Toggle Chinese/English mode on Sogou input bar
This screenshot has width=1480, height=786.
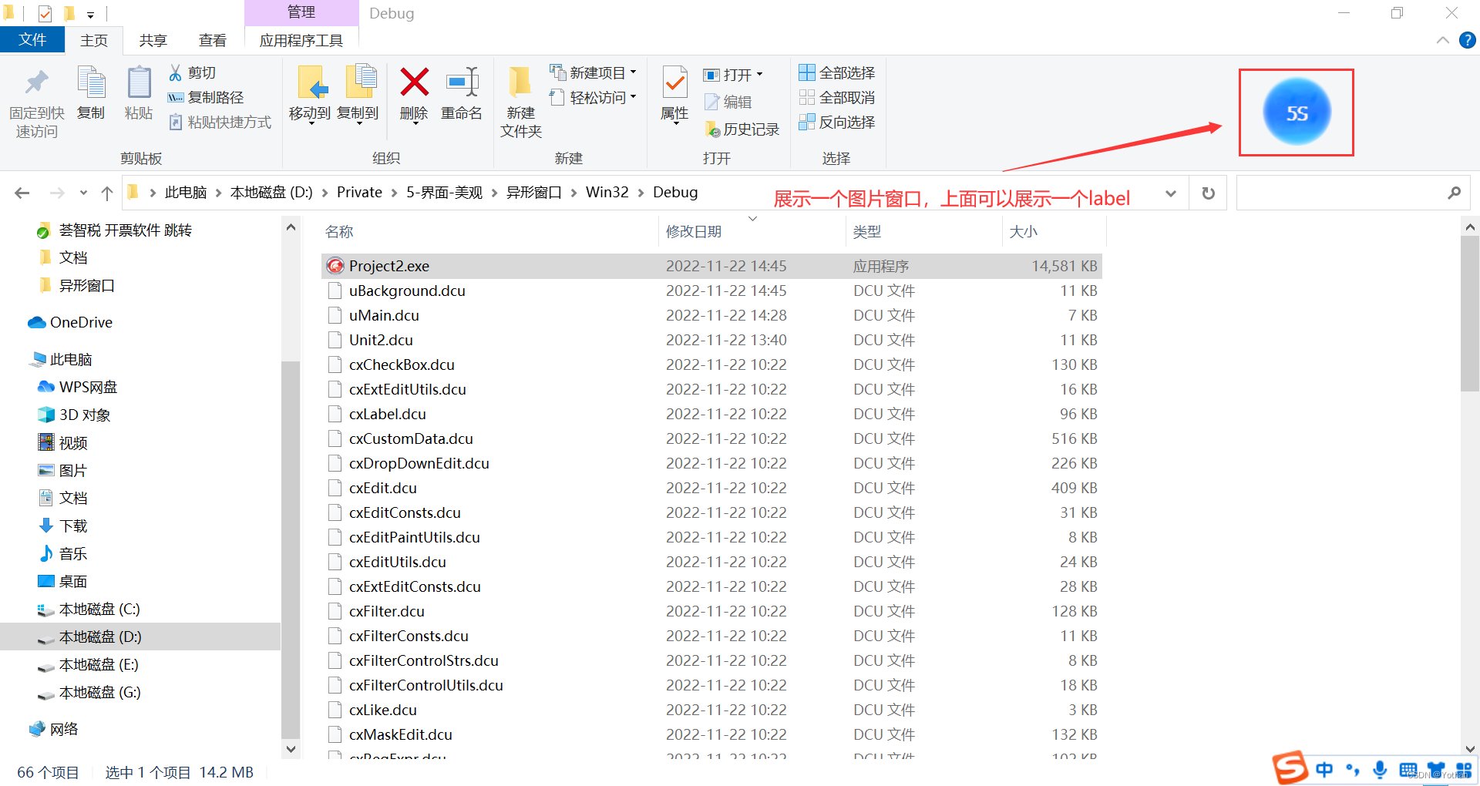point(1324,769)
